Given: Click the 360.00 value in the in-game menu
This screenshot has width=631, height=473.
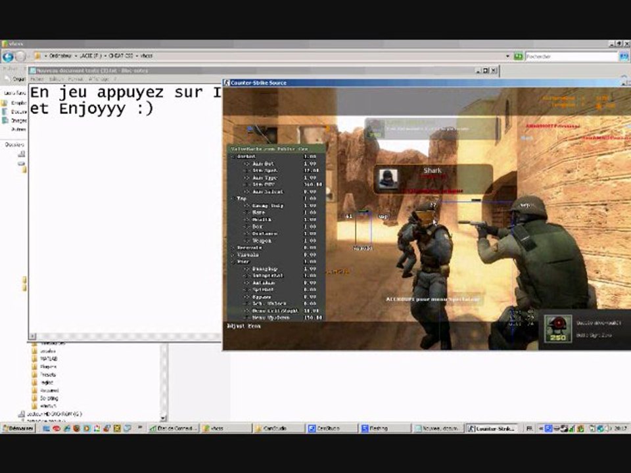Looking at the screenshot, I should pos(312,185).
